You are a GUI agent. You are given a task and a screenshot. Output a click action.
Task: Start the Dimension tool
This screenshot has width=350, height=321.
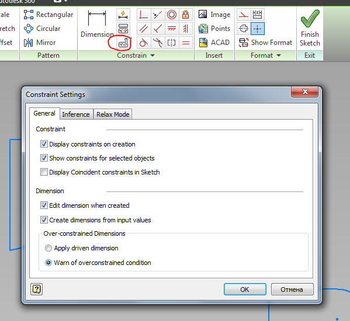[97, 24]
